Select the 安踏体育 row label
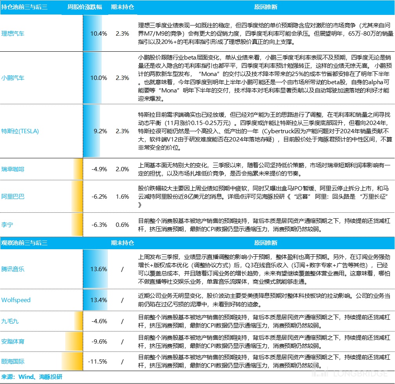This screenshot has width=395, height=384. (x=13, y=341)
